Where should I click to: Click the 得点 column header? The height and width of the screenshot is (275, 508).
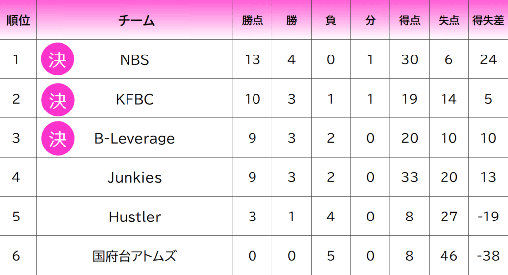tap(409, 21)
